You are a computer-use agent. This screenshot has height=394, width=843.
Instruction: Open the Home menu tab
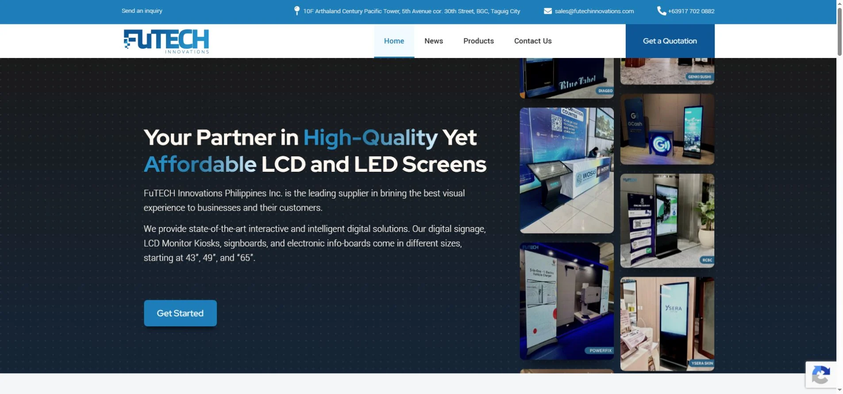394,41
